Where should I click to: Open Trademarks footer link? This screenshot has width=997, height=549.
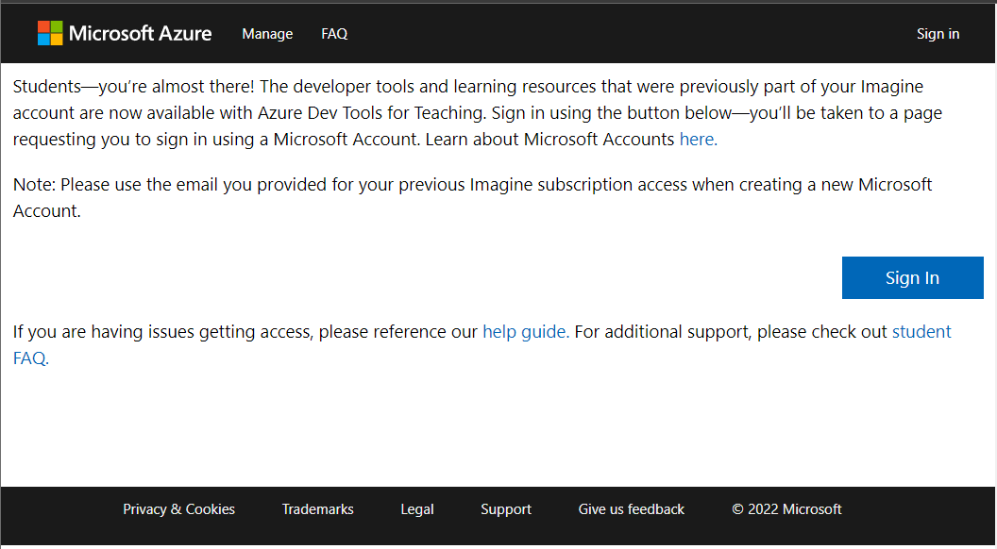click(x=318, y=509)
